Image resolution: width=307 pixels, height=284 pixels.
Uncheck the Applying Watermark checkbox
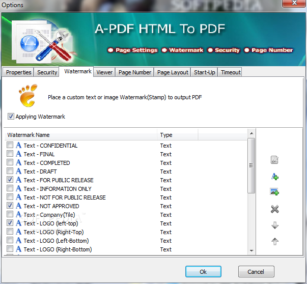(11, 116)
